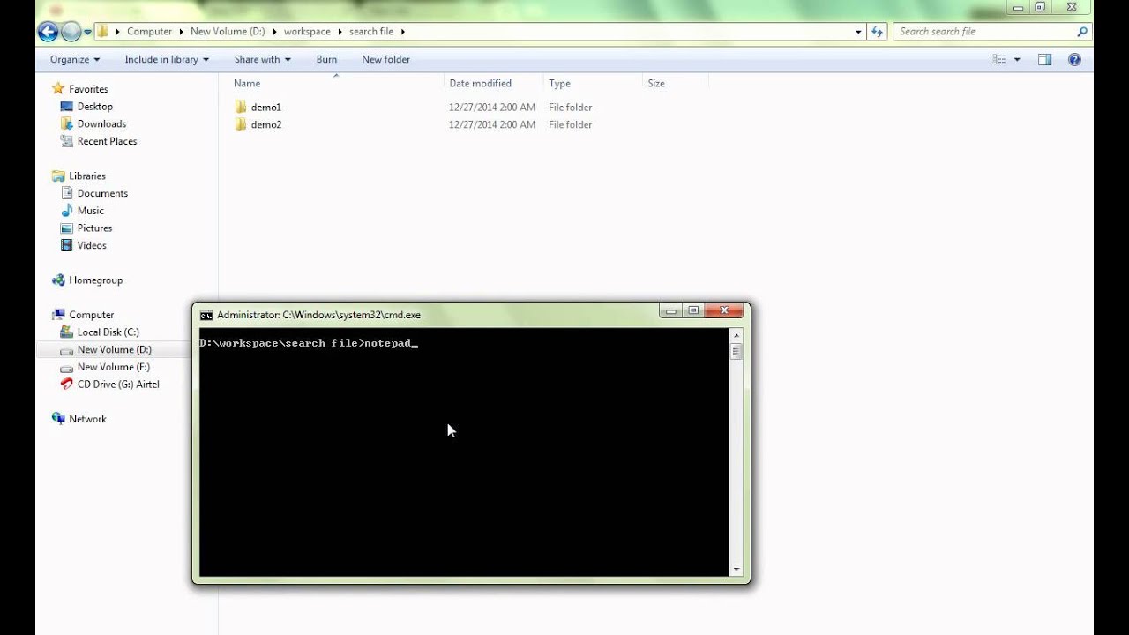Viewport: 1129px width, 635px height.
Task: Click the command prompt line with notepad
Action: 309,343
